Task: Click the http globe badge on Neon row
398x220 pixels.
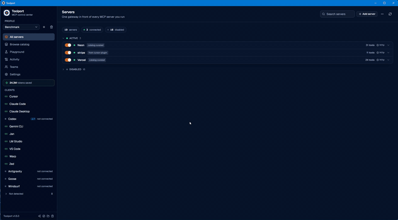Action: 380,45
